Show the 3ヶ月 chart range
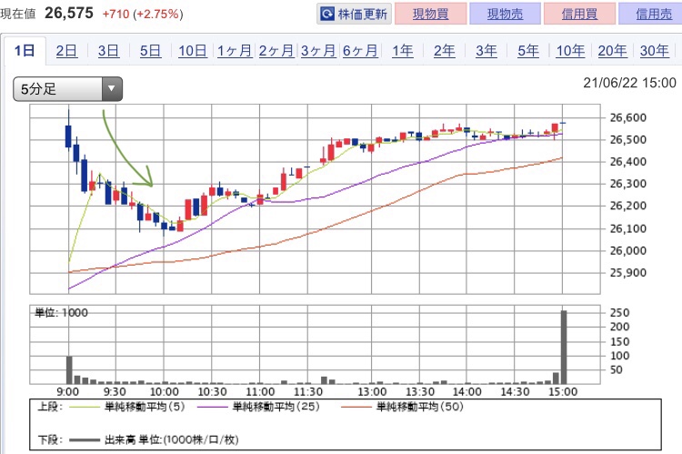Image resolution: width=682 pixels, height=454 pixels. [318, 51]
